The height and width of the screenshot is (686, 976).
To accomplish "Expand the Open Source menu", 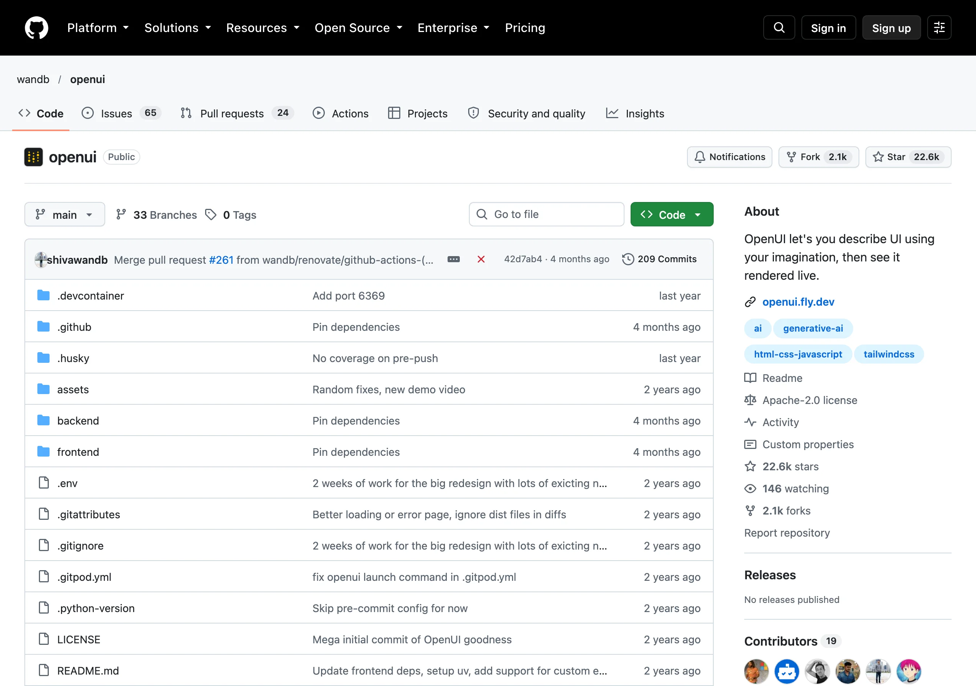I will (358, 27).
